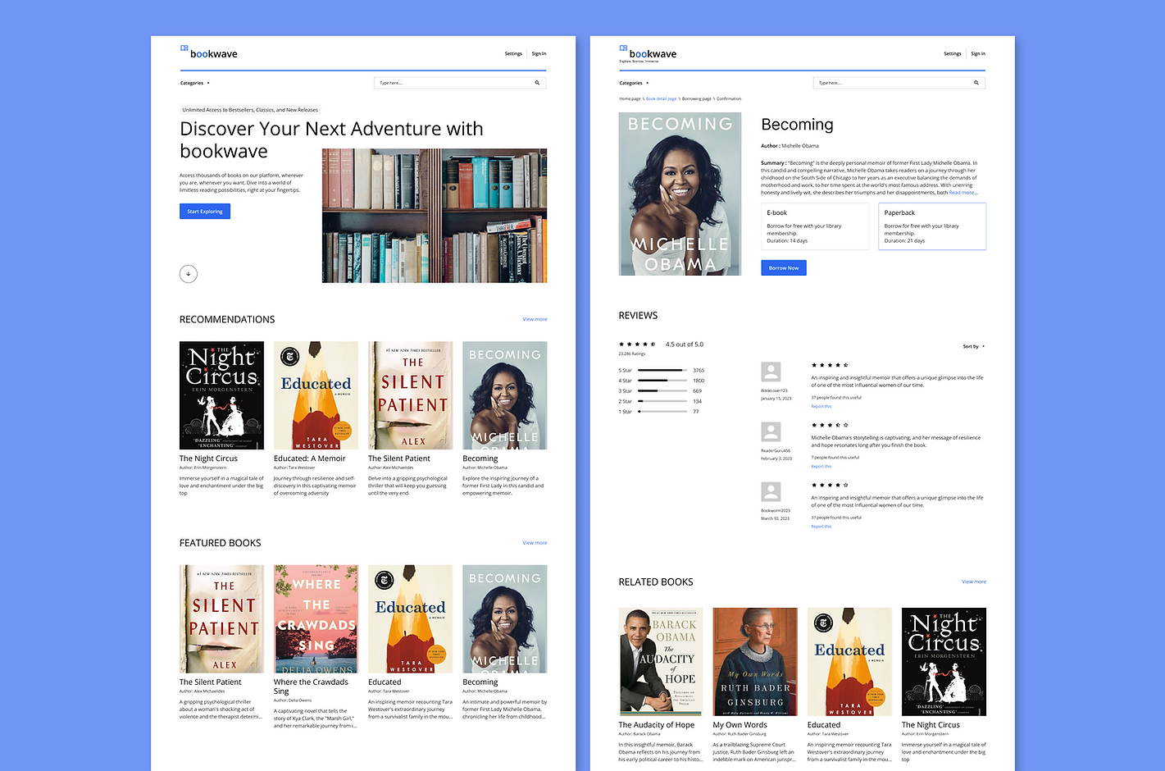Click the Borrow Now button

click(x=784, y=267)
